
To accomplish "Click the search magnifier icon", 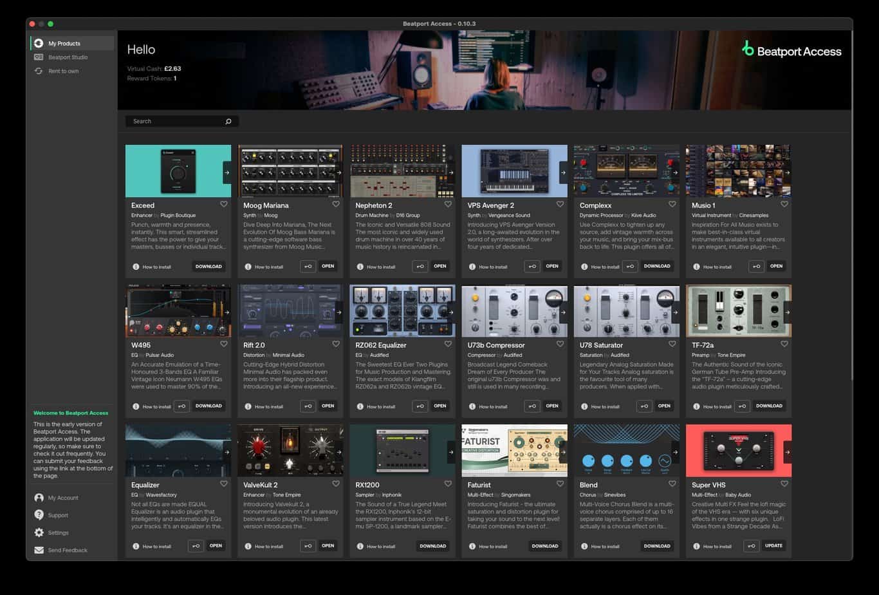I will coord(228,121).
